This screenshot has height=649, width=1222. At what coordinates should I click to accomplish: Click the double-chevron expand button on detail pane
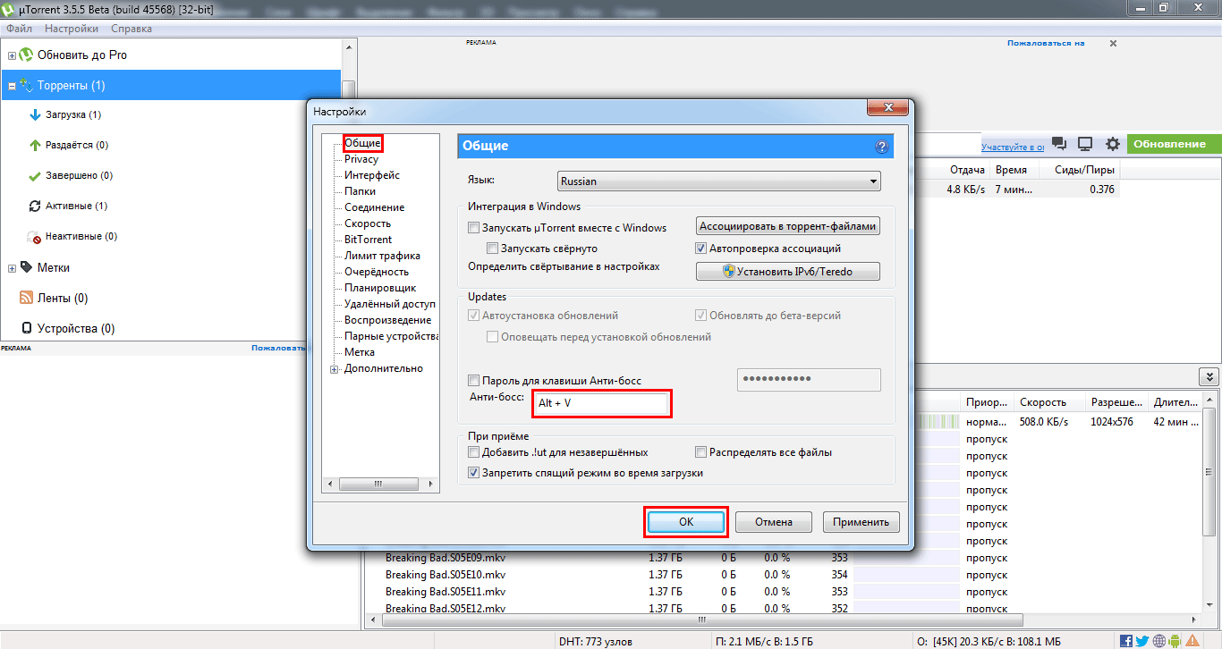click(x=1209, y=377)
